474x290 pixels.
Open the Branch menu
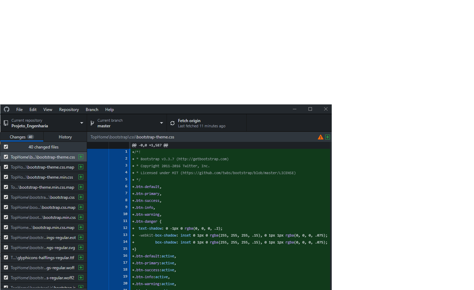pyautogui.click(x=92, y=109)
